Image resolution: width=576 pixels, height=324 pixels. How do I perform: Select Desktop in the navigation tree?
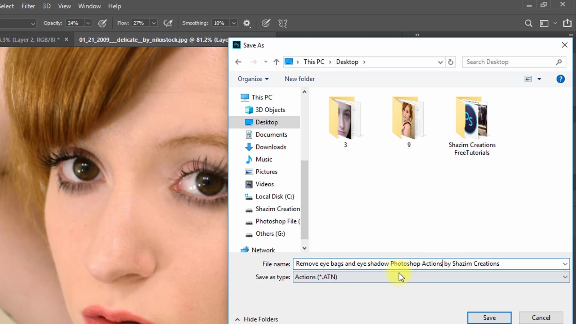point(266,122)
